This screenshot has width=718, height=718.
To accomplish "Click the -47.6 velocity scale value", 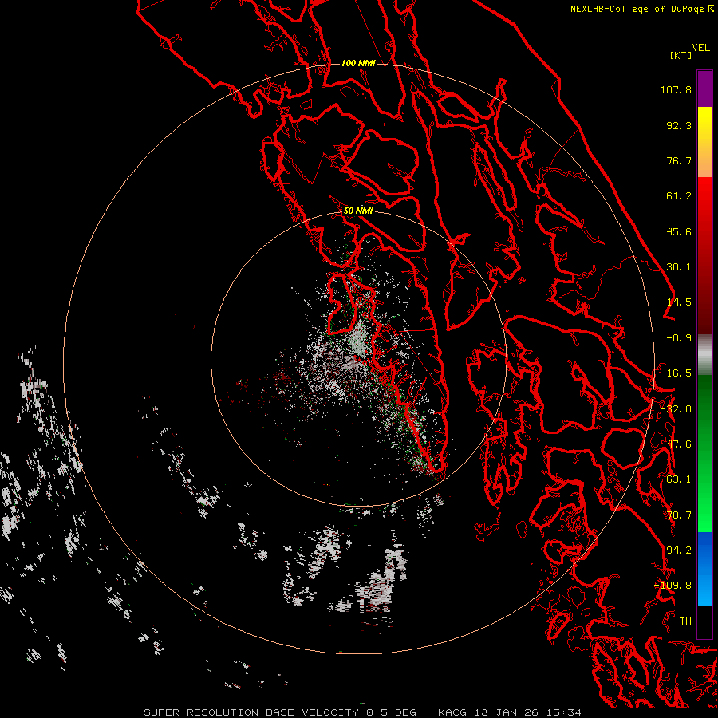I will coord(676,444).
